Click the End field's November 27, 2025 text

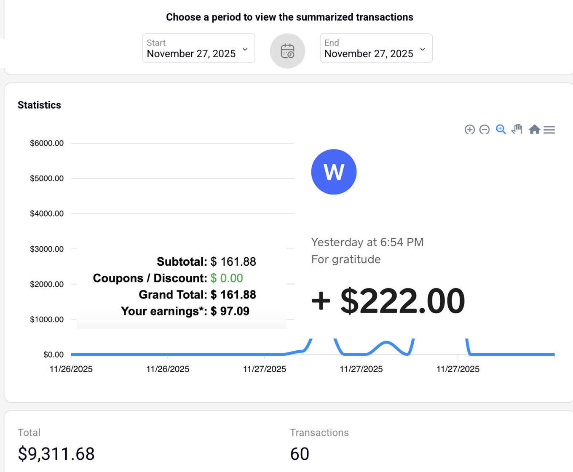tap(368, 54)
